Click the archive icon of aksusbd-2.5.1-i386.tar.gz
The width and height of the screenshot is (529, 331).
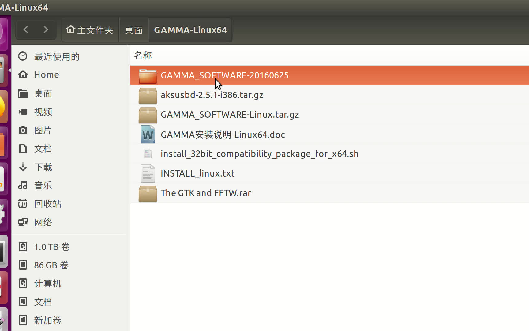(148, 96)
